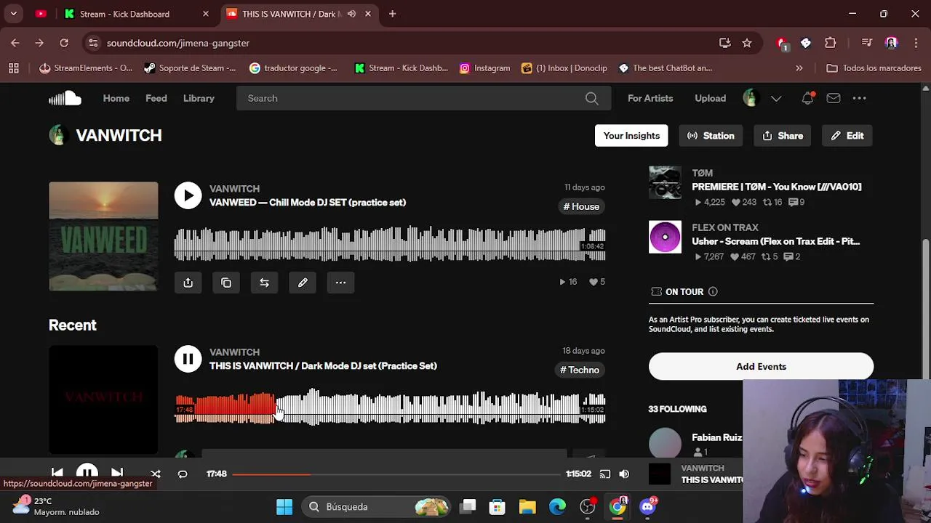Click the search magnifier icon
The width and height of the screenshot is (931, 523).
click(592, 98)
